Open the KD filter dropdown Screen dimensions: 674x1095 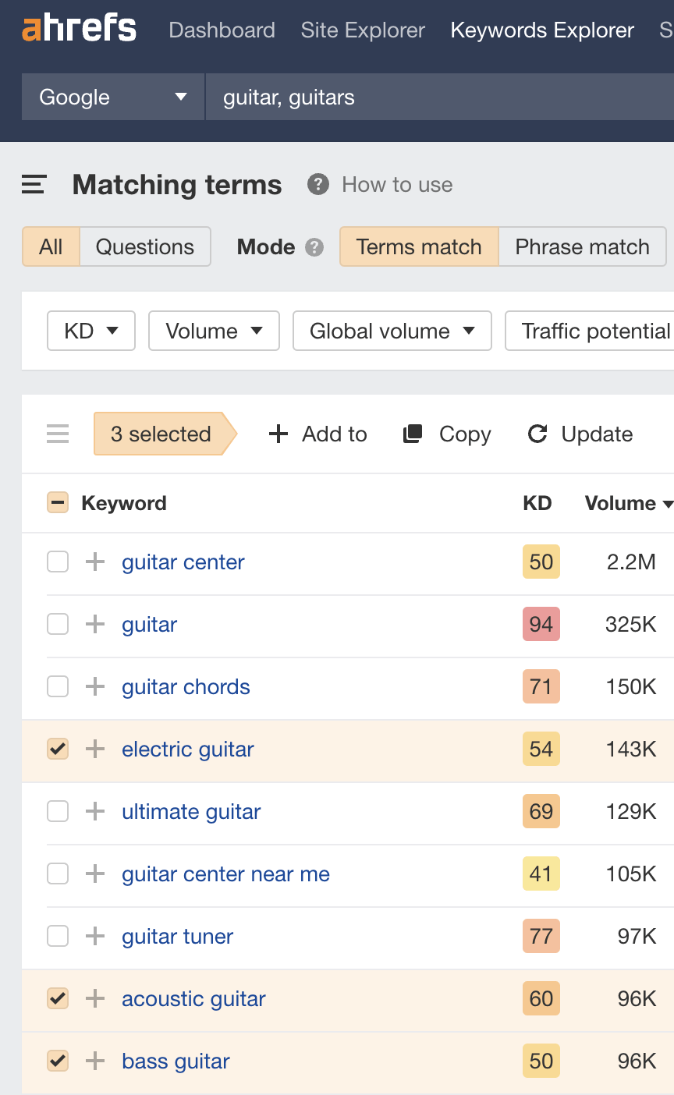90,331
